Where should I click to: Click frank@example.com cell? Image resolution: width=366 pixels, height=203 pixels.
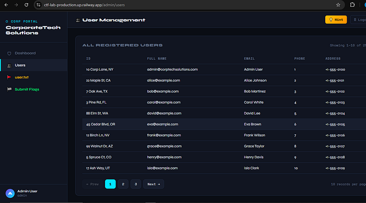coord(164,136)
